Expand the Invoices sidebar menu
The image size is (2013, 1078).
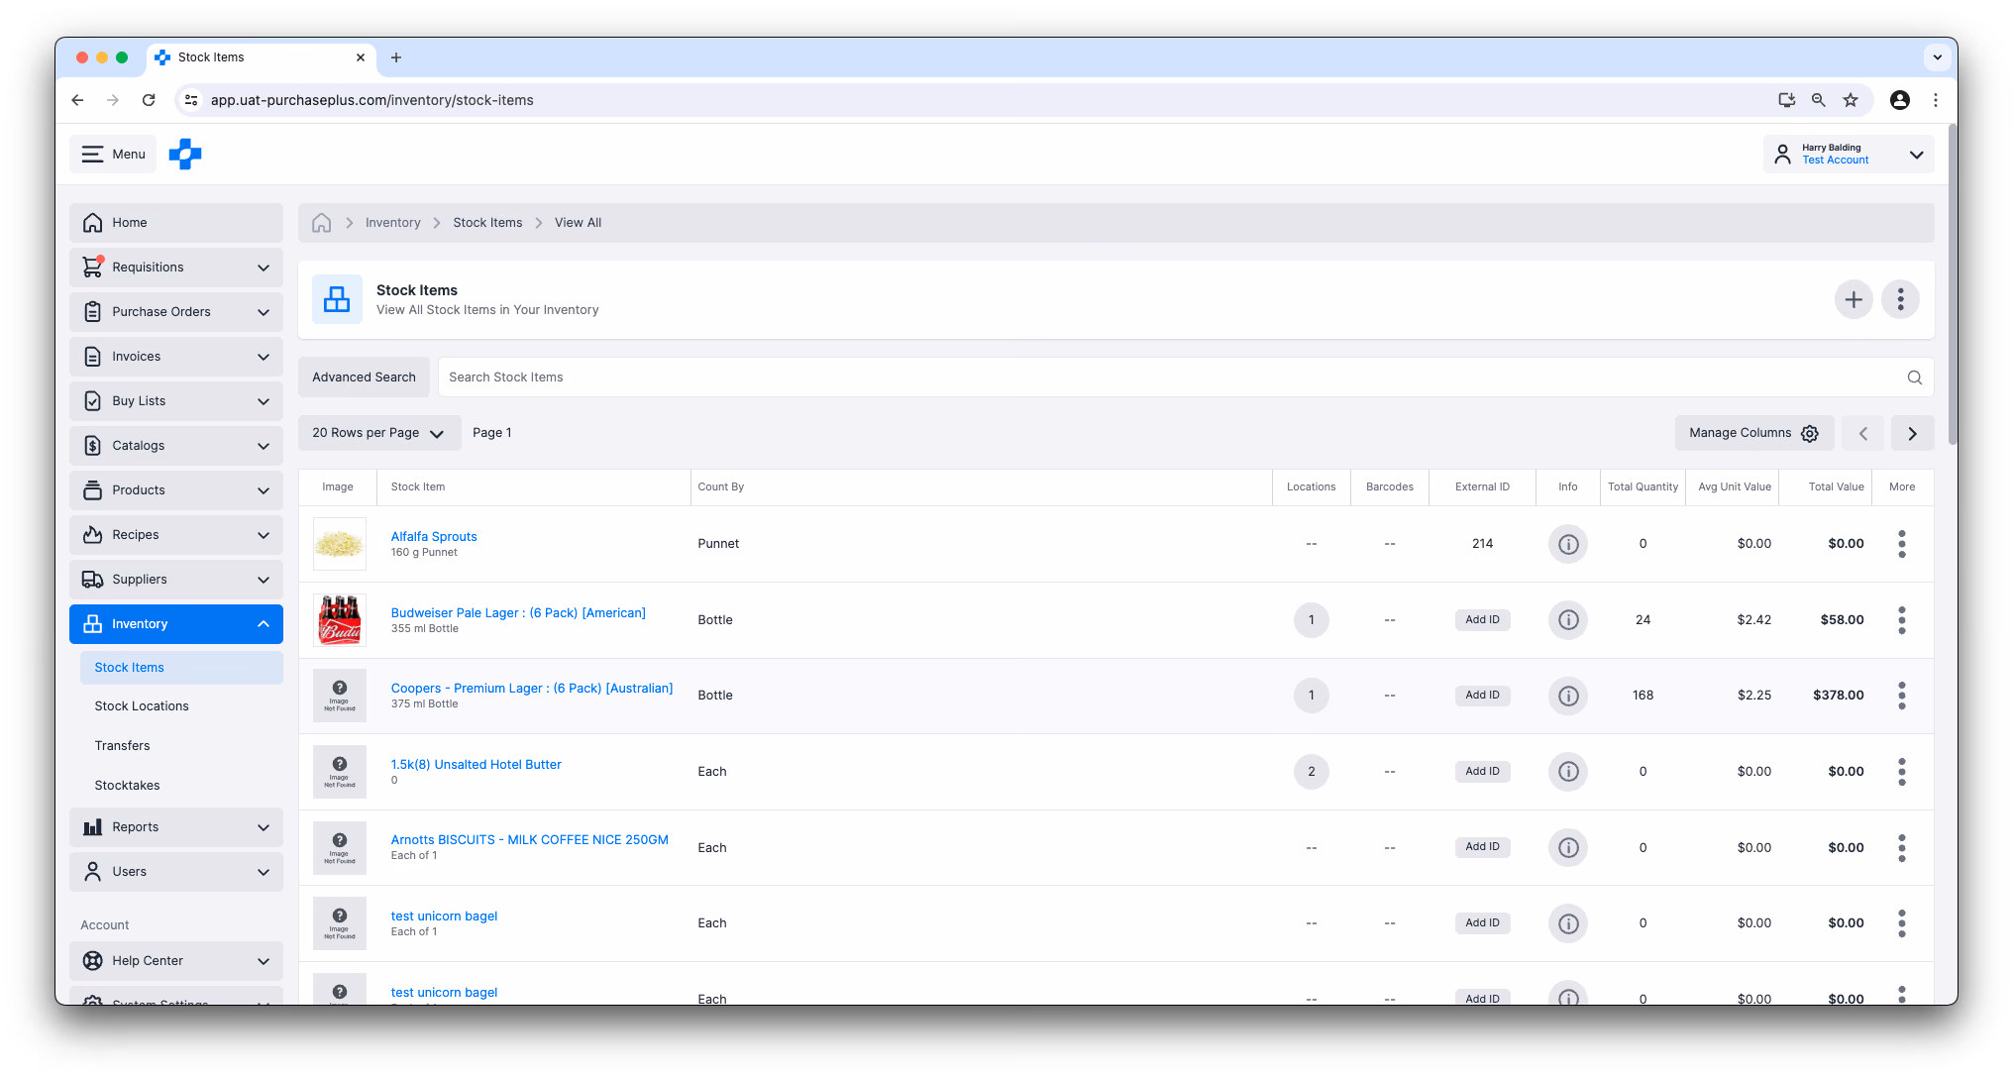click(x=176, y=357)
